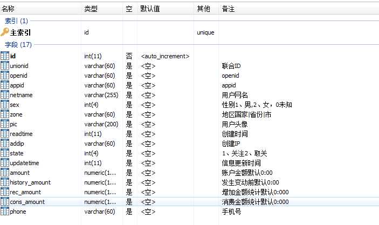Image resolution: width=379 pixels, height=225 pixels.
Task: Click the key icon beside 主索引
Action: [x=5, y=32]
